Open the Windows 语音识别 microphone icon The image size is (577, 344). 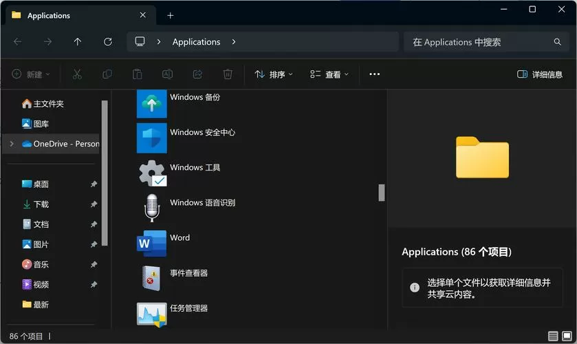pyautogui.click(x=151, y=208)
